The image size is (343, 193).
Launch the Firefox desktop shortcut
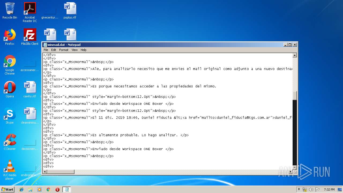pyautogui.click(x=10, y=37)
